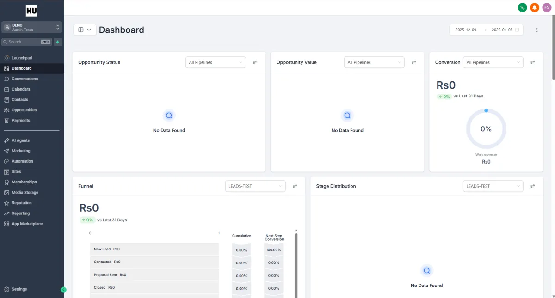
Task: Open Stage Distribution LEADS-TEST dropdown
Action: coord(493,186)
